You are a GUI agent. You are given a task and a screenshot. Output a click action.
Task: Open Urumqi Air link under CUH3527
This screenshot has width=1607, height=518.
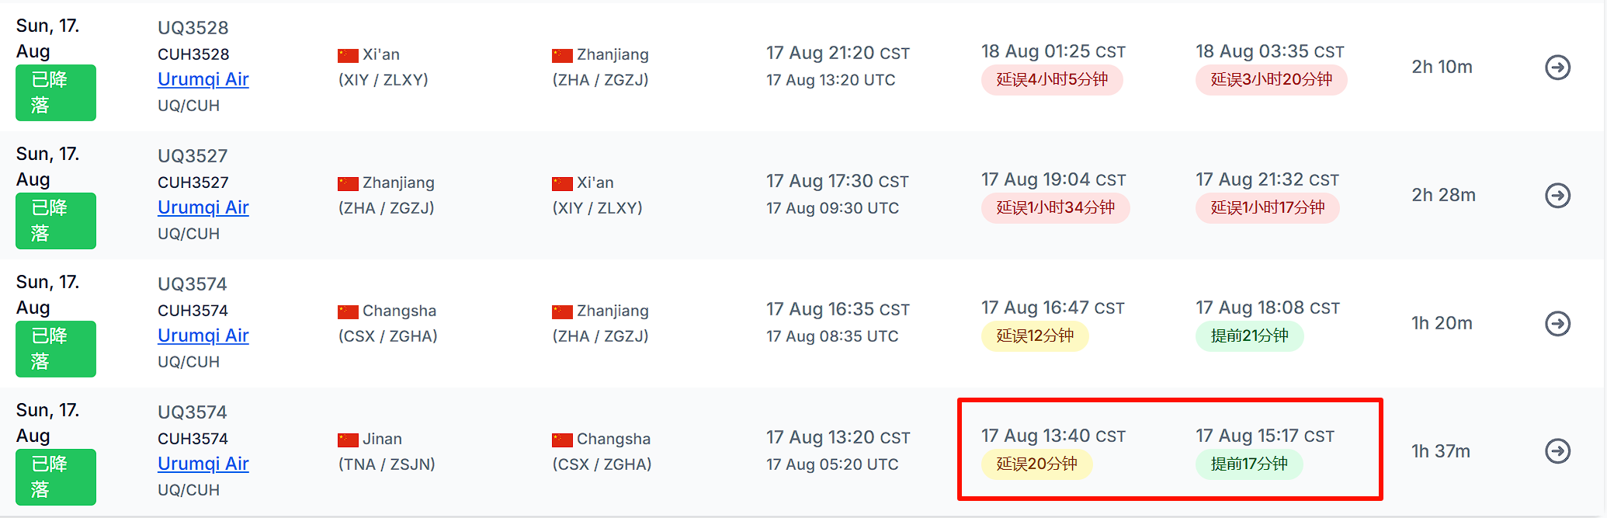[203, 207]
